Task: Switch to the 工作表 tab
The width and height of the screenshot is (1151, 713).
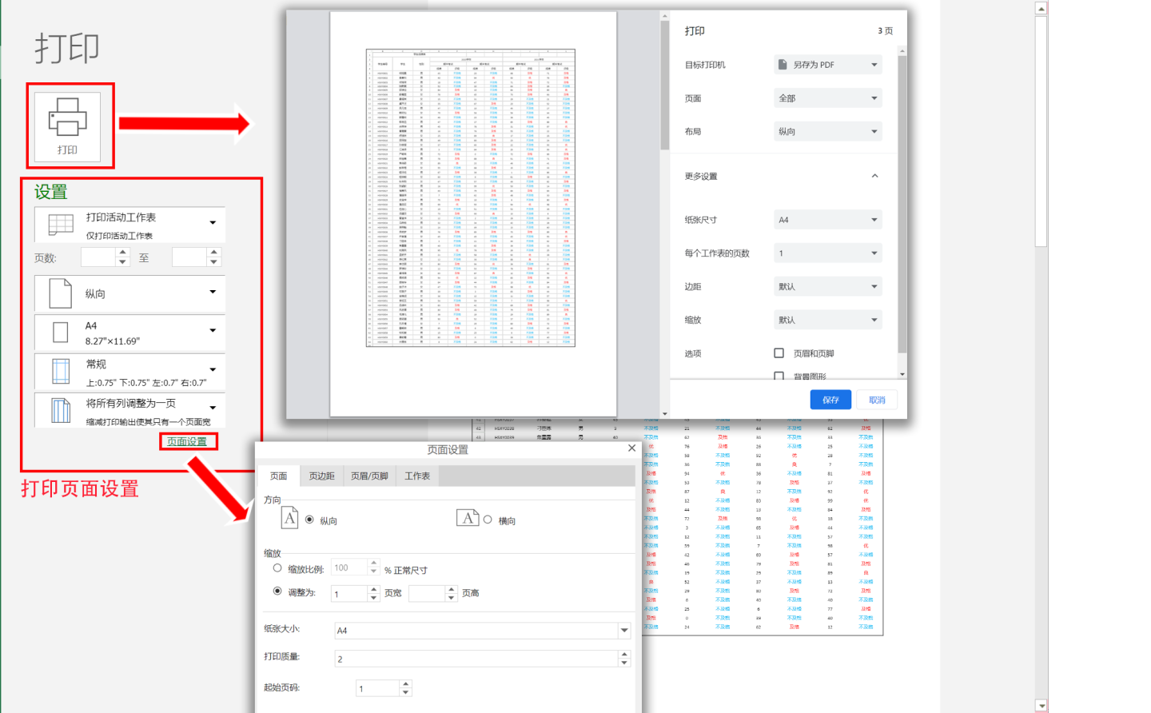Action: pos(416,476)
